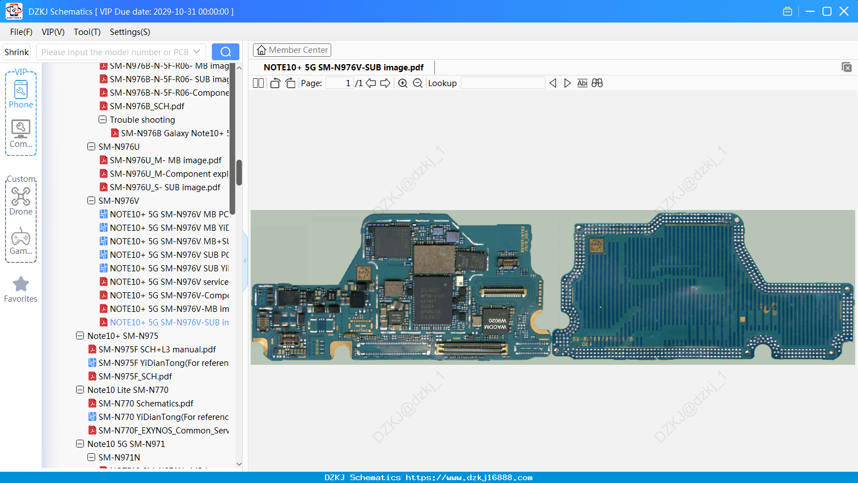Screen dimensions: 858x483
Task: Open the Member Center button
Action: 292,50
